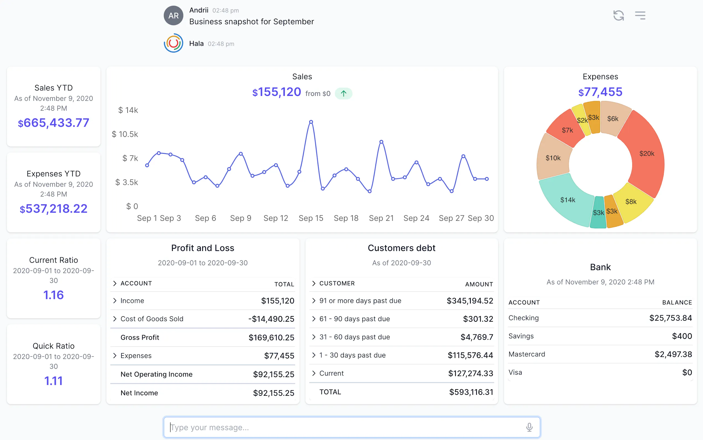This screenshot has height=440, width=703.
Task: Expand the Expenses row in Profit and Loss
Action: tap(115, 355)
